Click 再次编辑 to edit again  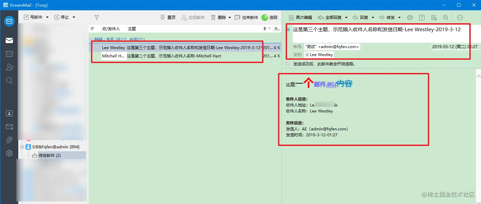coord(300,17)
